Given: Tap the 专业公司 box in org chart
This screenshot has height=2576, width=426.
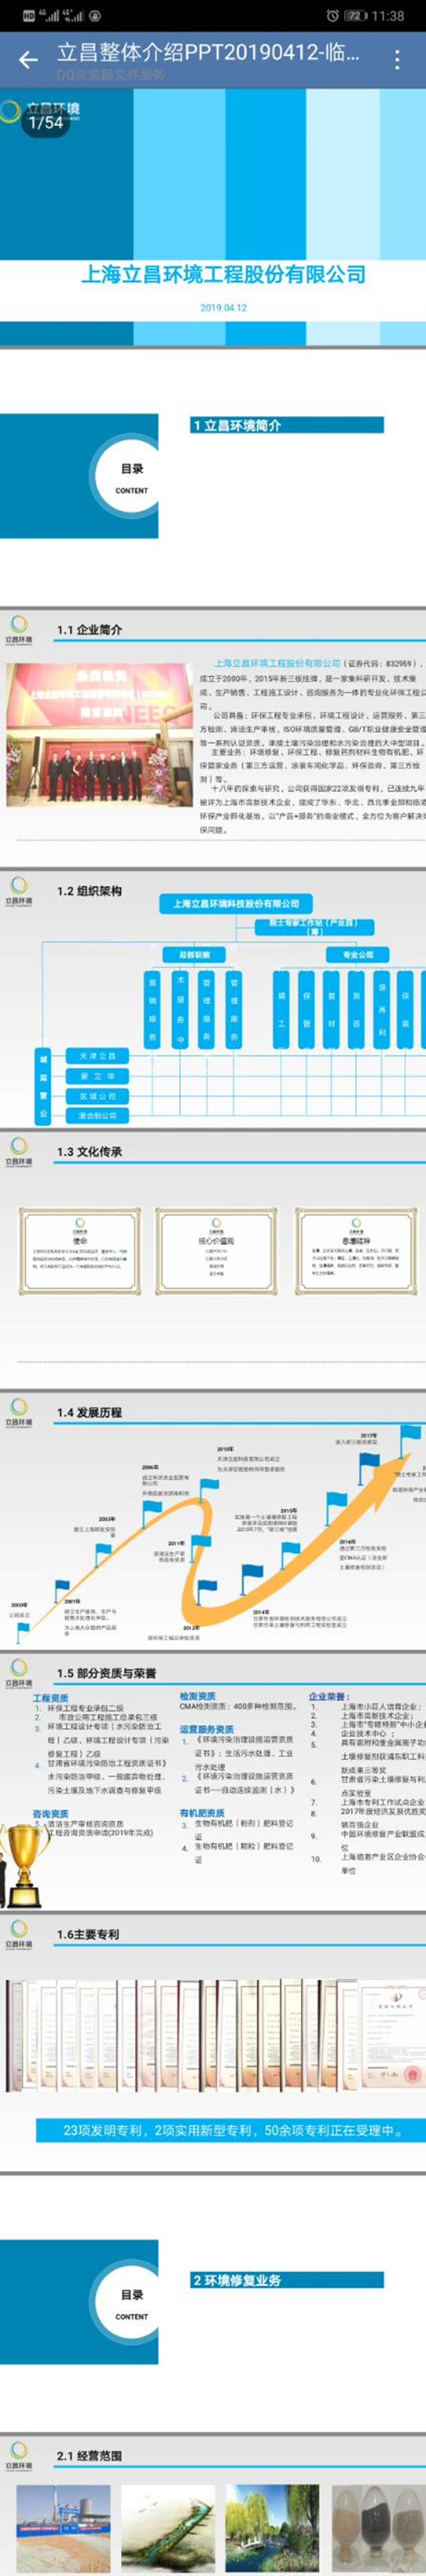Looking at the screenshot, I should click(x=357, y=955).
